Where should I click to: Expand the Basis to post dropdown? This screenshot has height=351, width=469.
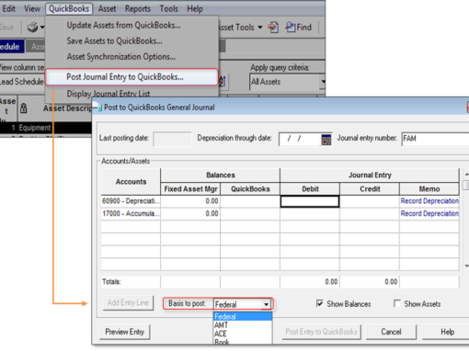point(266,304)
